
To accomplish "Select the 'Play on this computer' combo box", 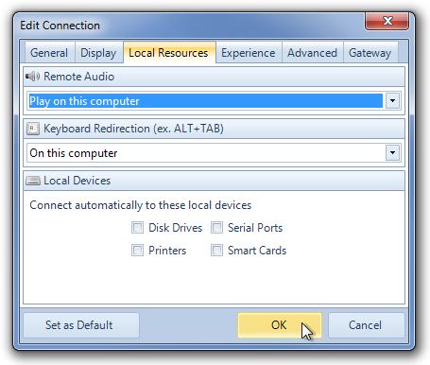I will (x=214, y=101).
